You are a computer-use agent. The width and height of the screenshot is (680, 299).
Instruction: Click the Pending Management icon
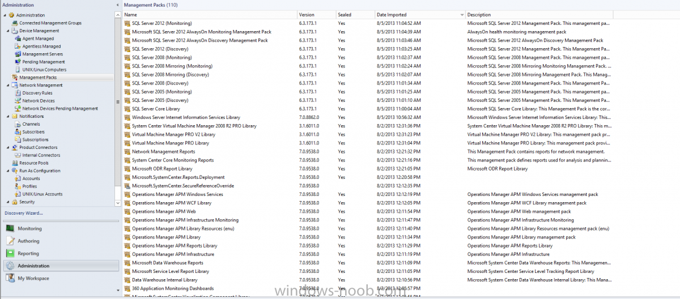click(18, 62)
